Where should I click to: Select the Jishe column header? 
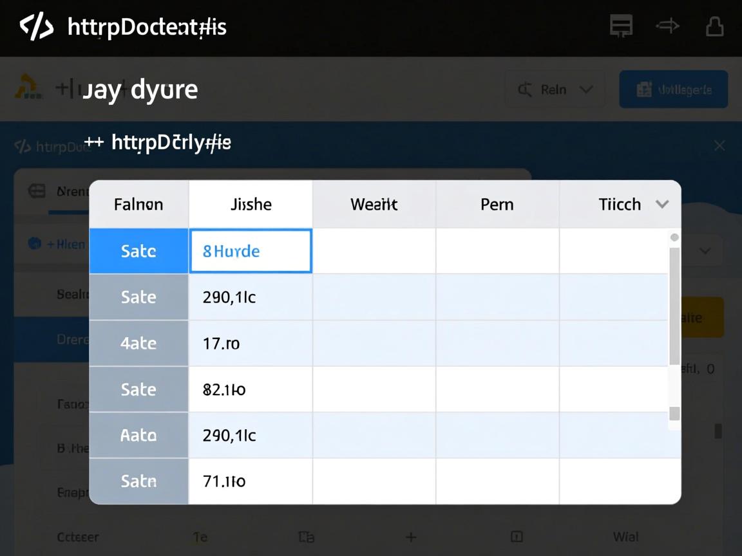coord(251,205)
